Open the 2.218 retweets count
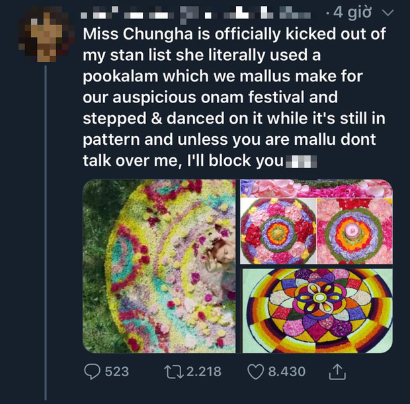Image resolution: width=410 pixels, height=404 pixels. [x=202, y=372]
